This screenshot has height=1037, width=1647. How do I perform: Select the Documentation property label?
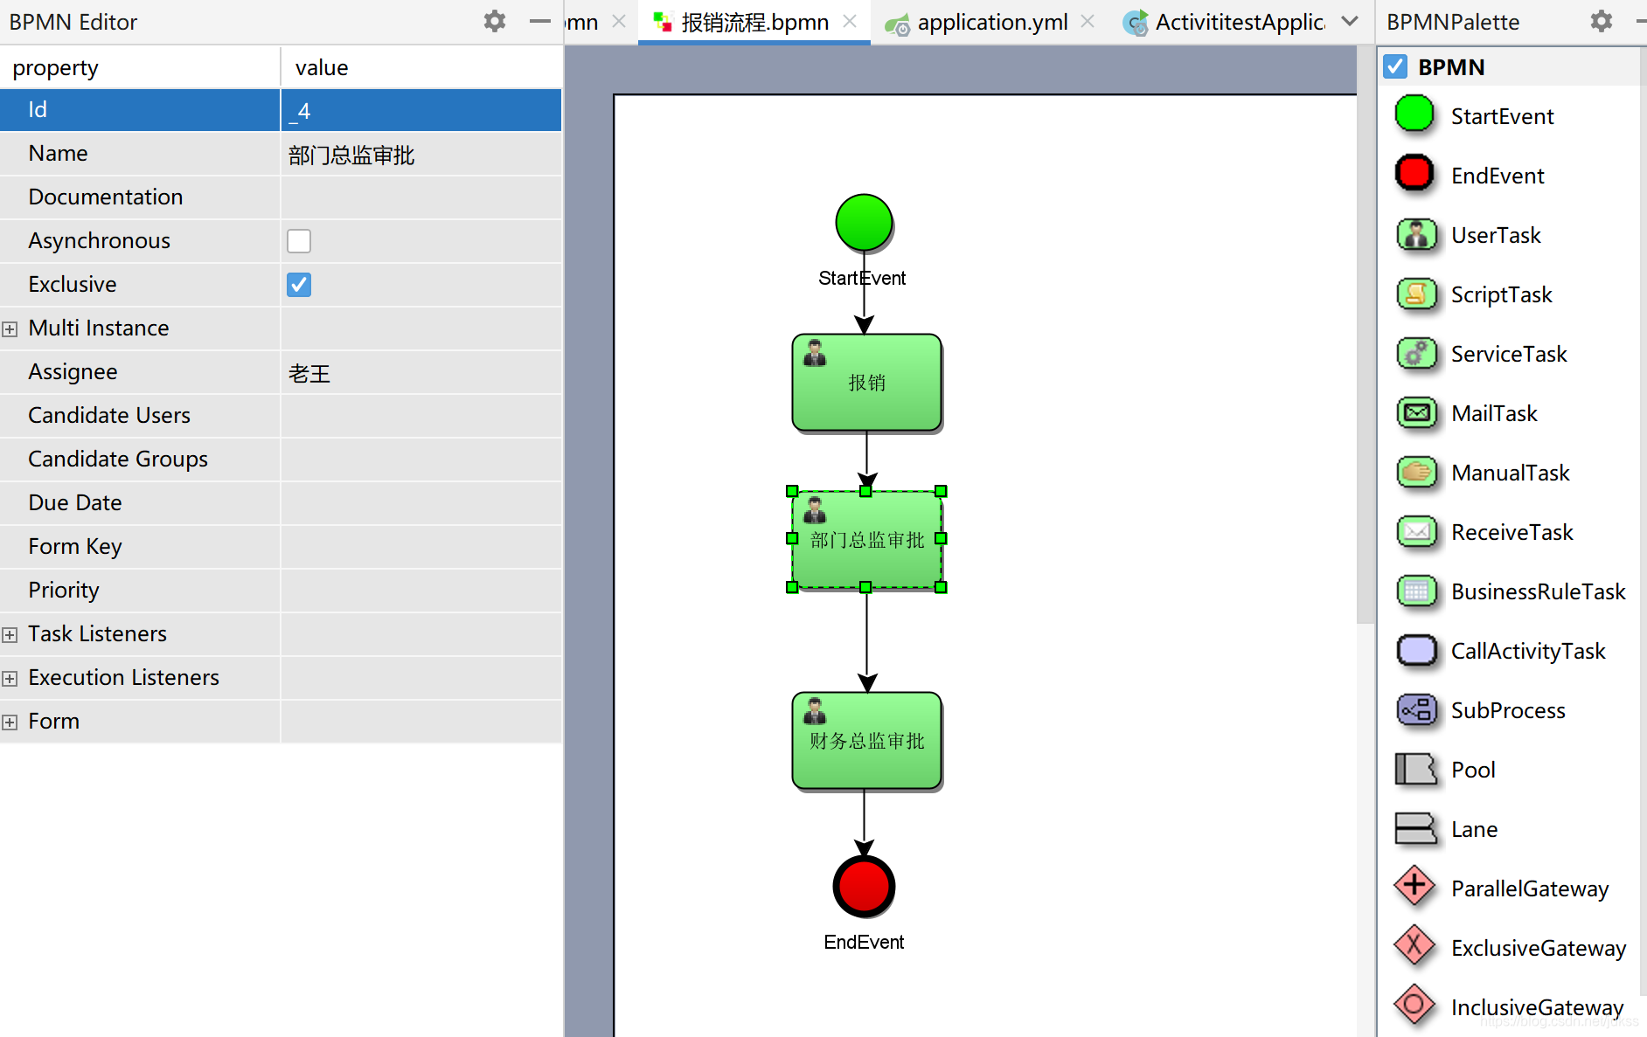tap(106, 197)
